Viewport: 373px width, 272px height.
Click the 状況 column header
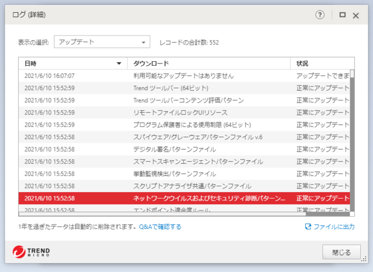[x=322, y=63]
